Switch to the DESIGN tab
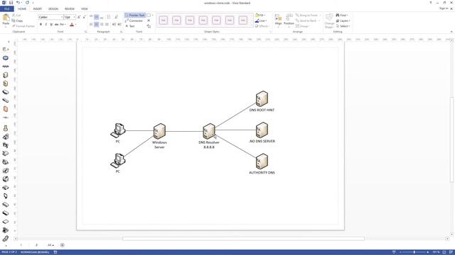This screenshot has width=455, height=255. point(53,9)
